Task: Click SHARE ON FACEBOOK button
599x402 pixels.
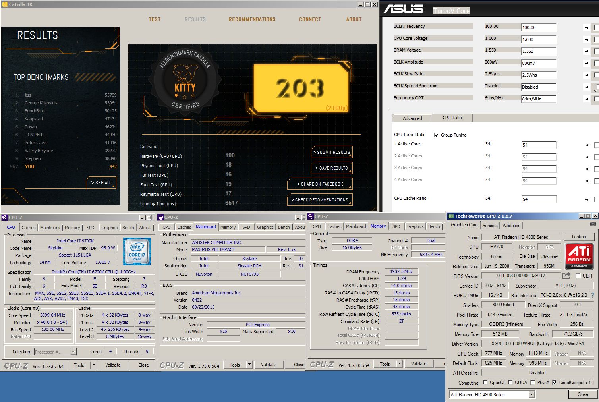Action: pyautogui.click(x=320, y=184)
